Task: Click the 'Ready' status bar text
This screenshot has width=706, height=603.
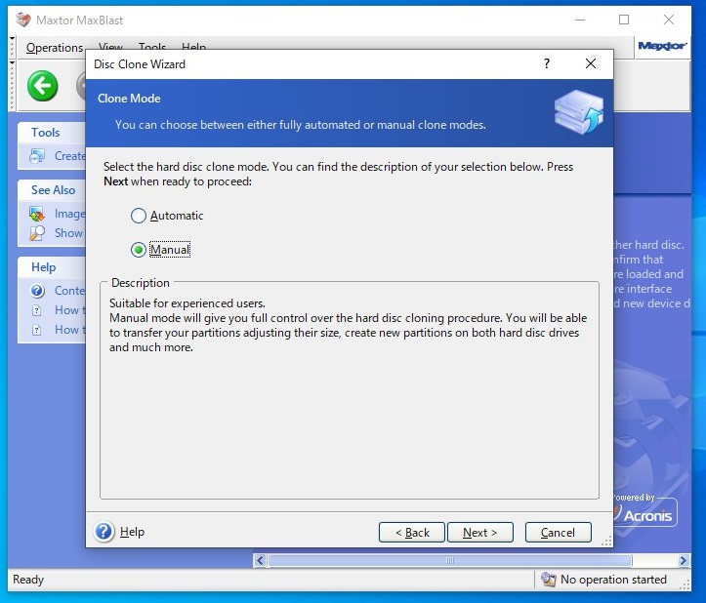Action: coord(28,580)
